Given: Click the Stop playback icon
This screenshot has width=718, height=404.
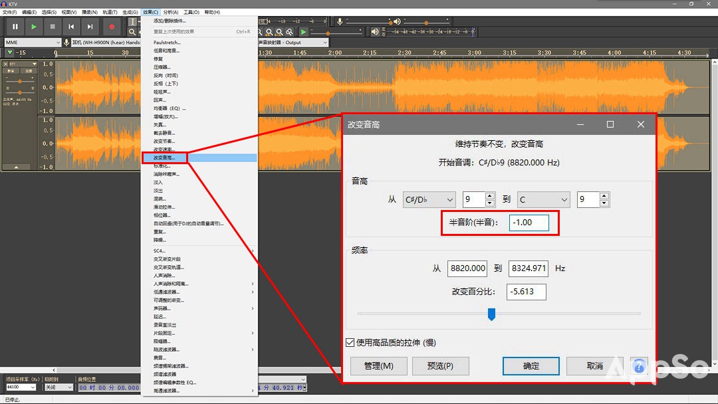Looking at the screenshot, I should click(53, 27).
